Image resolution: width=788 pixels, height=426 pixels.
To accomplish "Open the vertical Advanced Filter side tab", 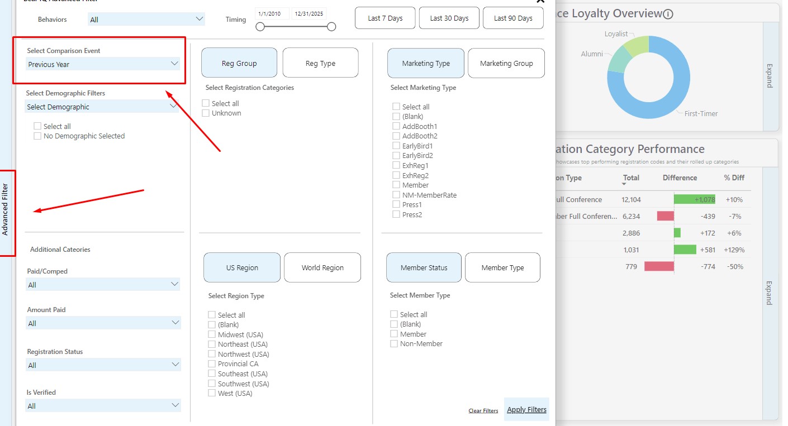I will [x=6, y=213].
